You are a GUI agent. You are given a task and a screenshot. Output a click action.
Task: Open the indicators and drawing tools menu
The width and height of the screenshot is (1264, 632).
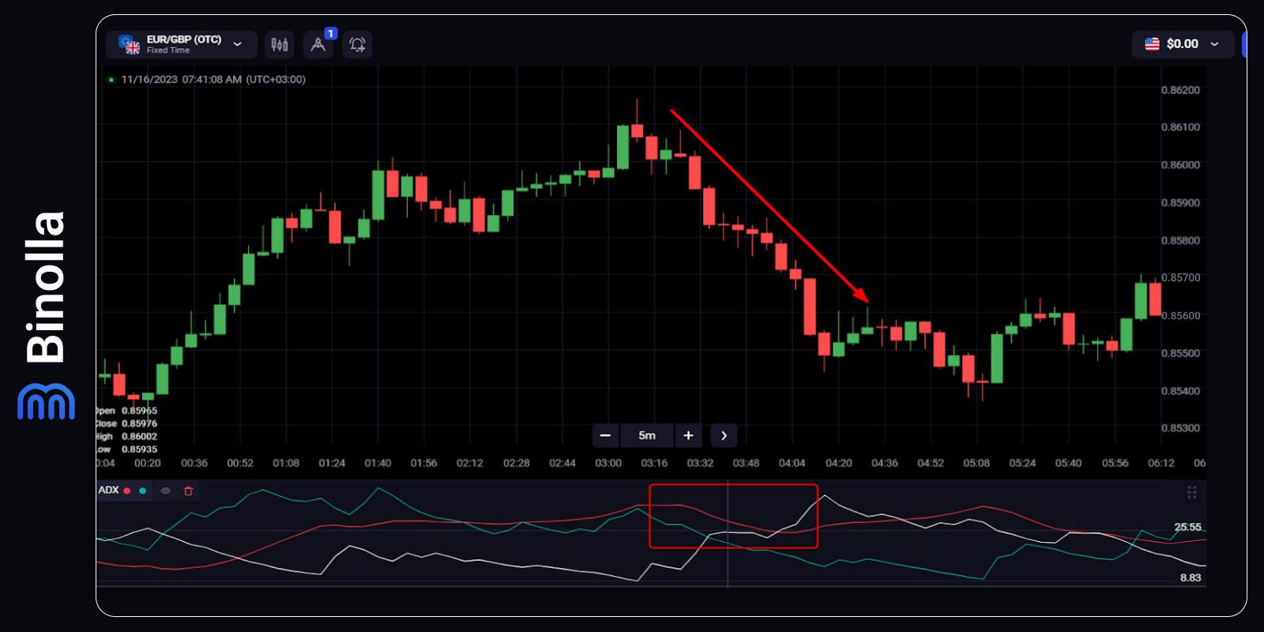pyautogui.click(x=318, y=44)
